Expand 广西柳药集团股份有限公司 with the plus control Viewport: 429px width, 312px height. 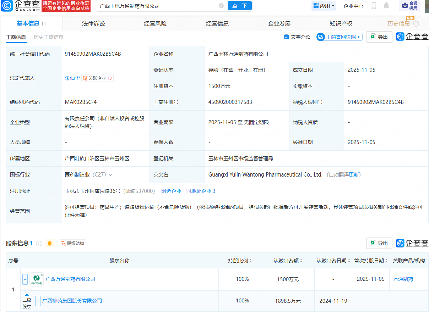[38, 301]
